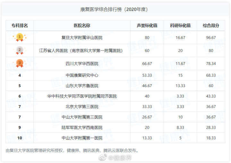231x163 pixels.
Task: Click the 医院名称 column header
Action: point(82,26)
